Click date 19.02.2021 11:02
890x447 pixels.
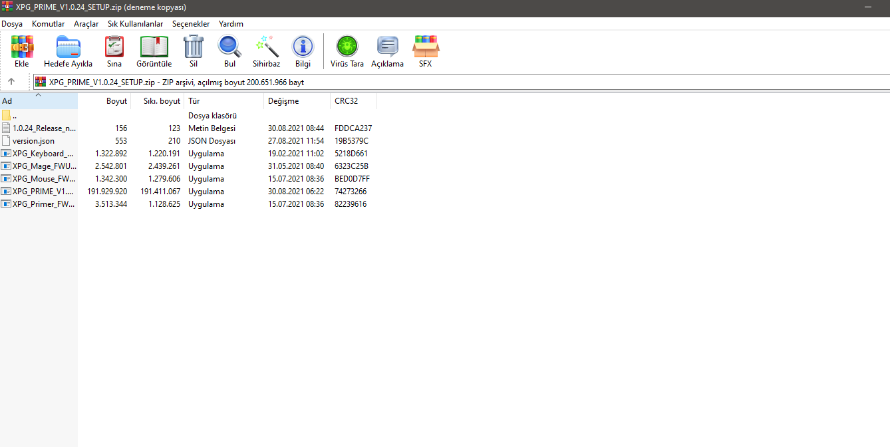pyautogui.click(x=296, y=154)
